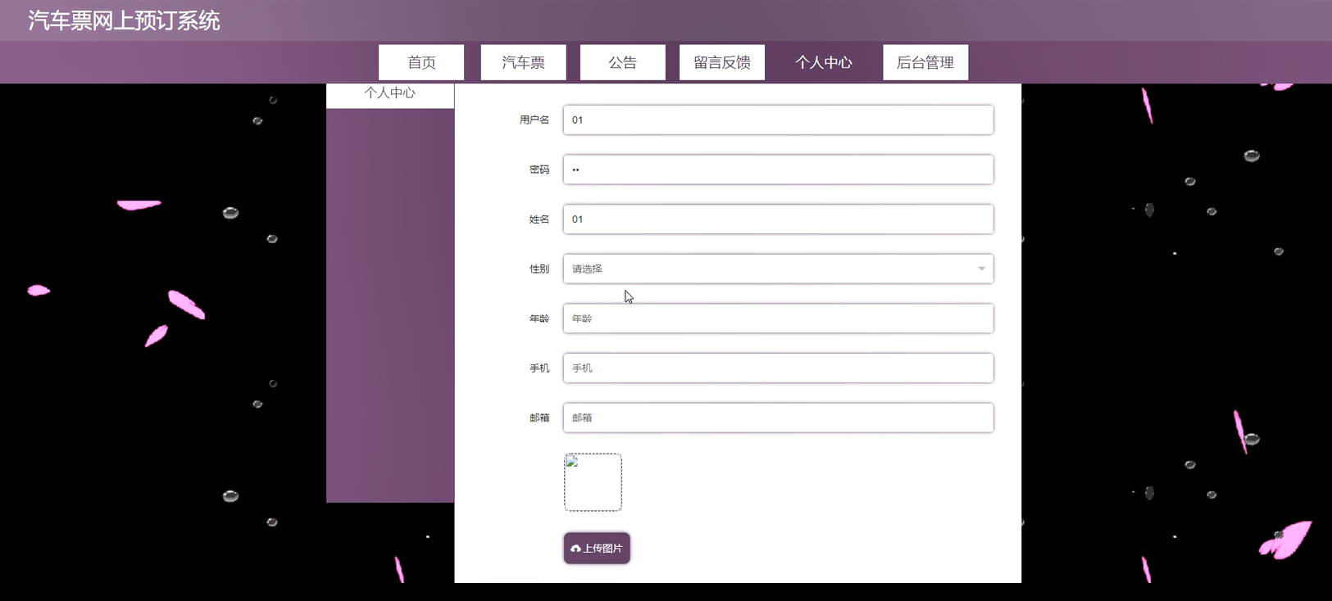This screenshot has width=1332, height=601.
Task: Switch to the 公告 tab
Action: [x=622, y=62]
